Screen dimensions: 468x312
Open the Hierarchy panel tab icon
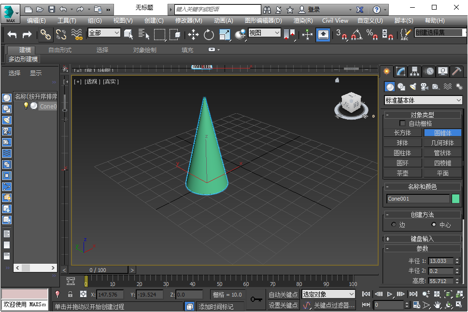pos(414,71)
